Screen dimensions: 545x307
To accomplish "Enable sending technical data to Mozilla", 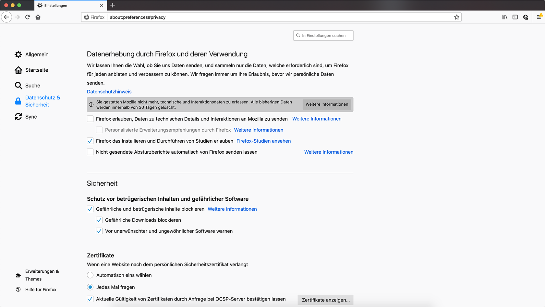I will point(90,119).
